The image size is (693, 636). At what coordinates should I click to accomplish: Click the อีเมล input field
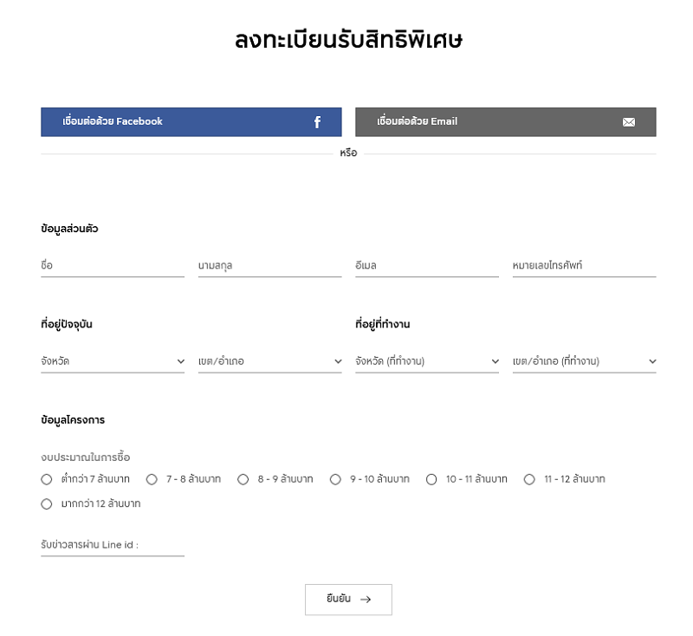point(427,266)
